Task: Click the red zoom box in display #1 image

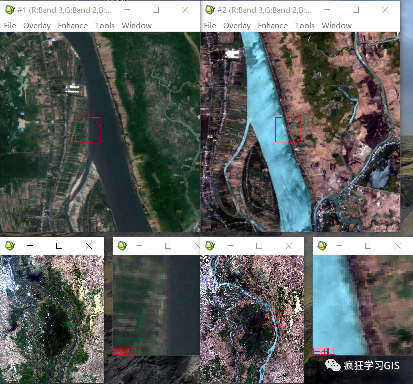Action: (88, 130)
